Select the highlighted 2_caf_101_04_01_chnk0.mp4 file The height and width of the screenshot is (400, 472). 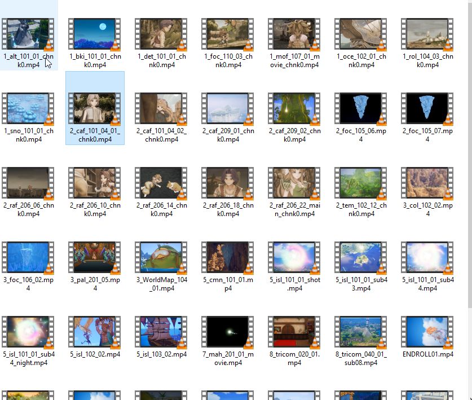95,108
